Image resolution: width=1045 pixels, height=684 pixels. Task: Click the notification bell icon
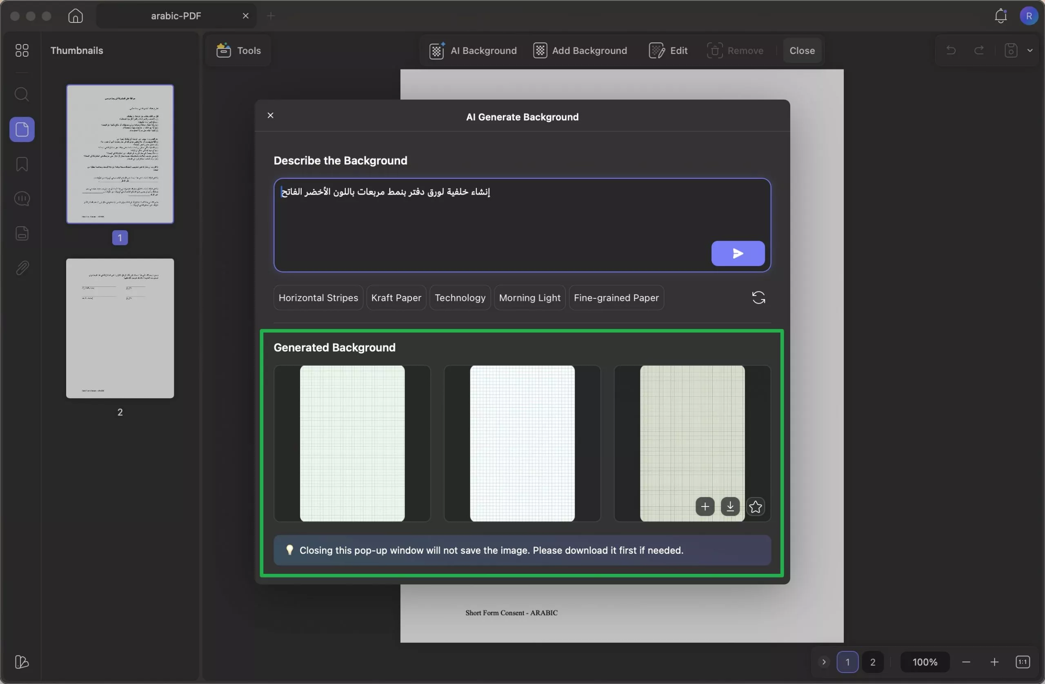1000,16
